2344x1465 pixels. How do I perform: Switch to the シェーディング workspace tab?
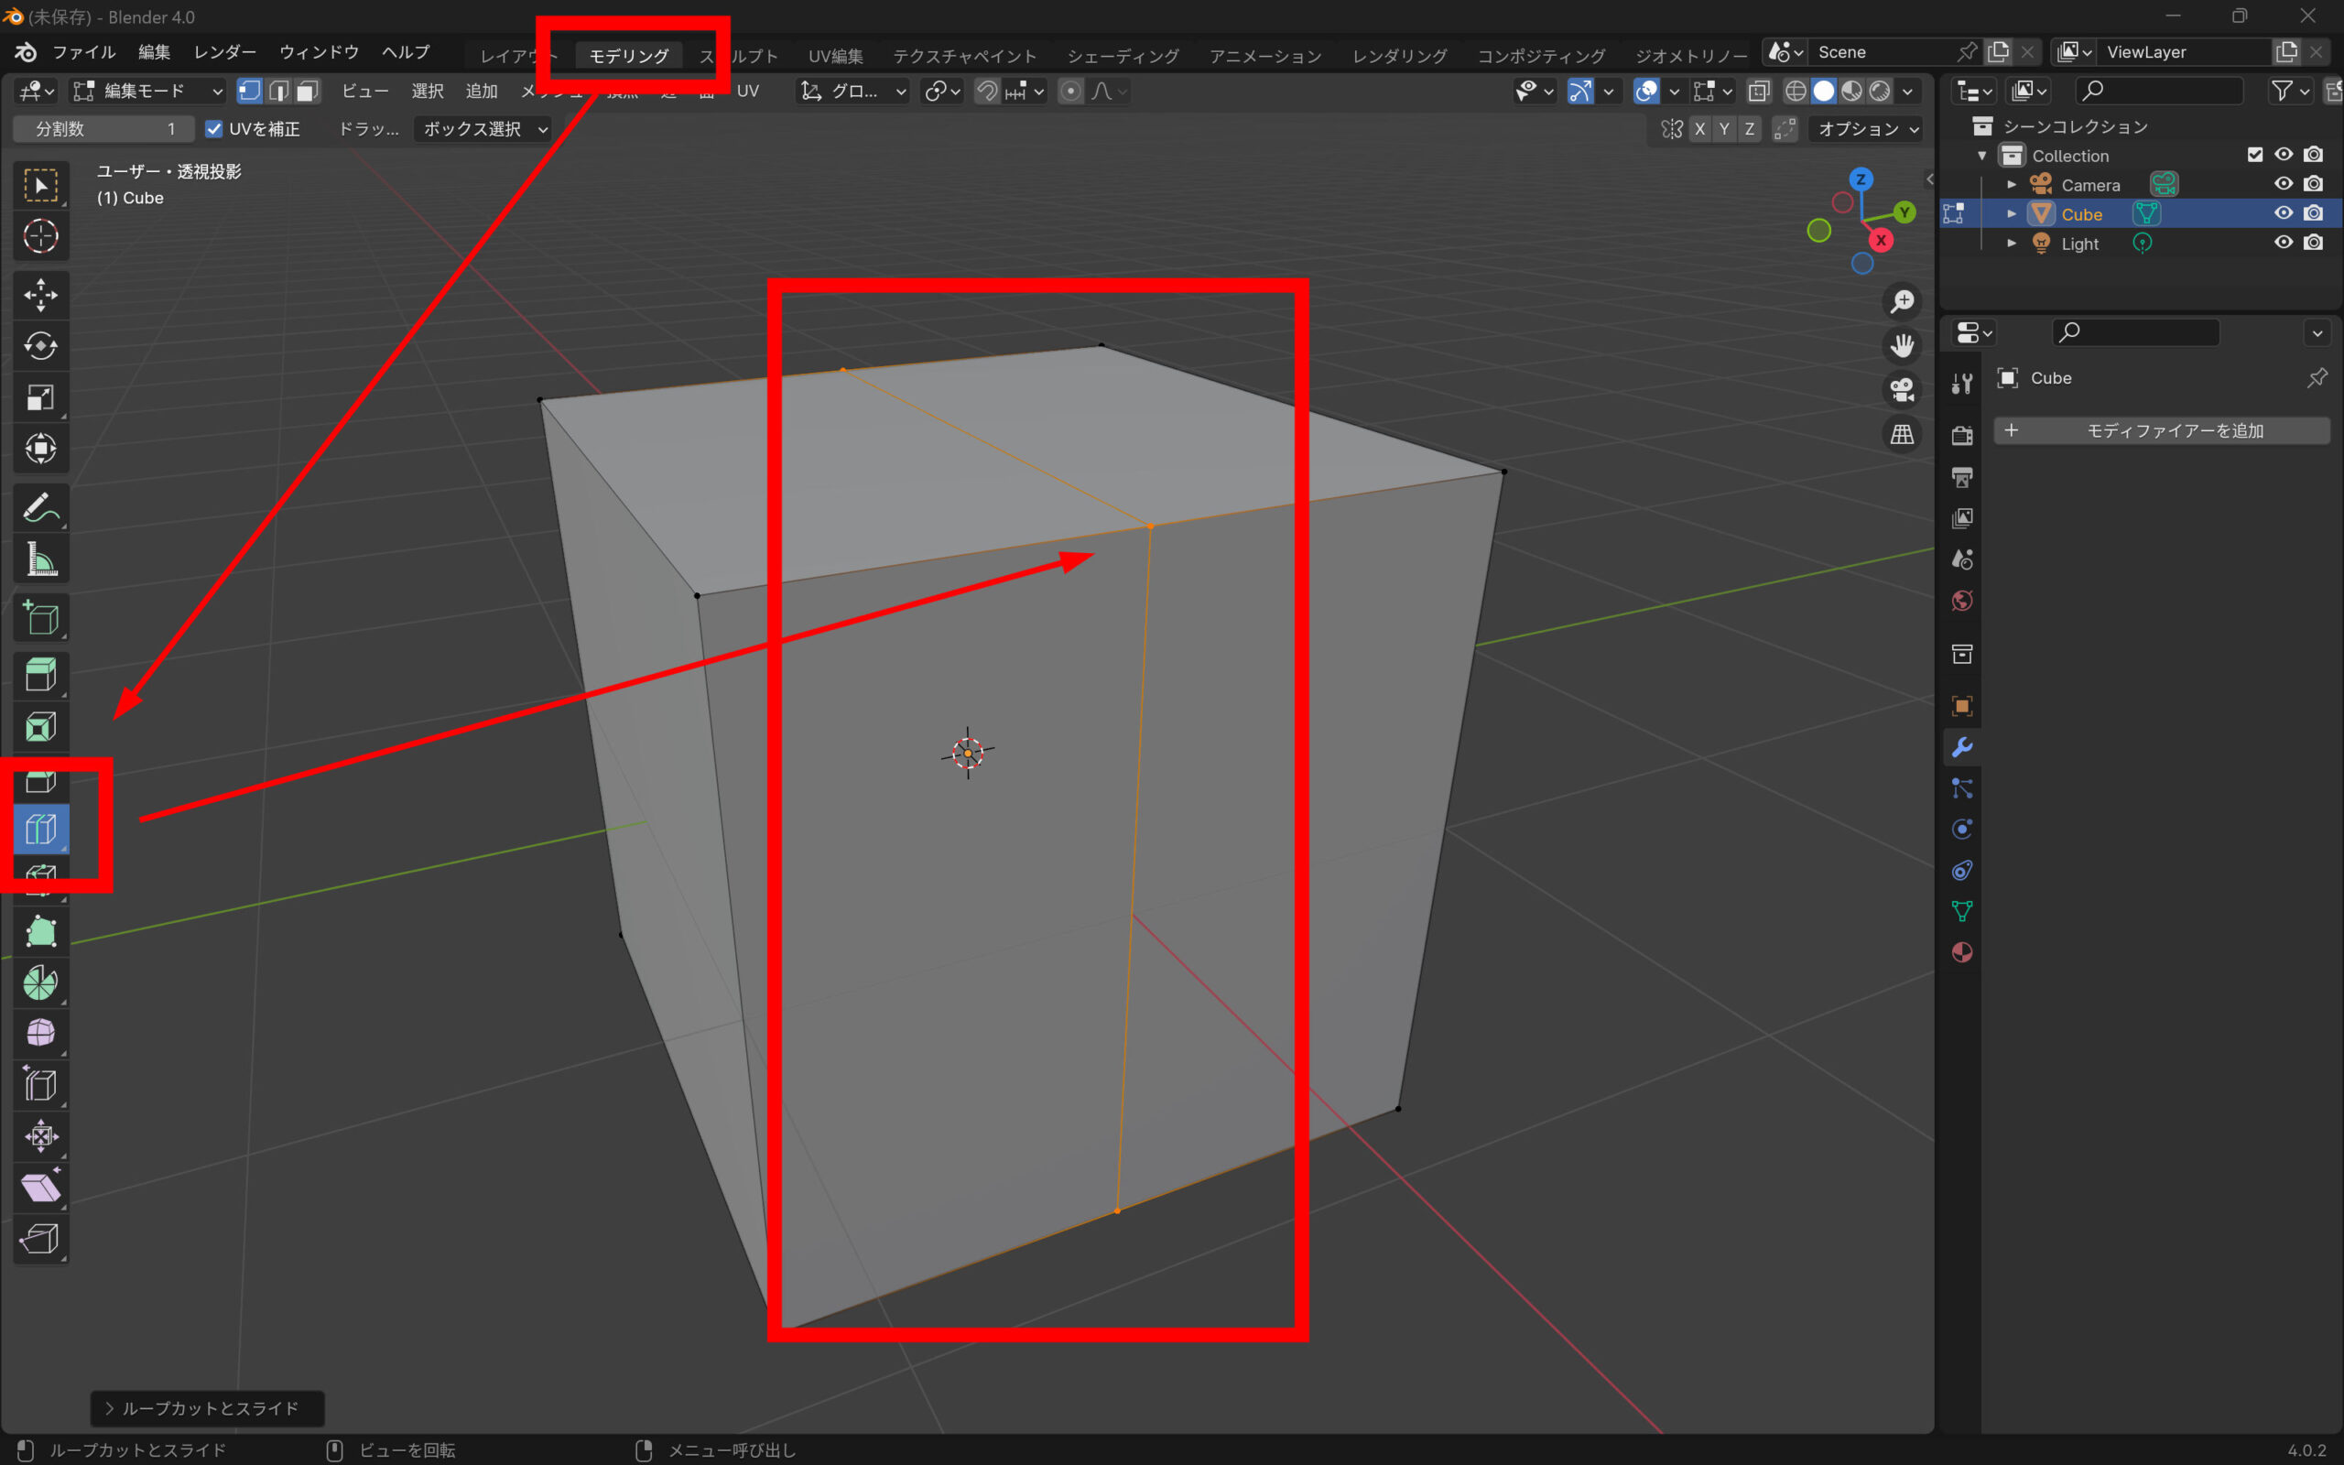(x=1123, y=56)
